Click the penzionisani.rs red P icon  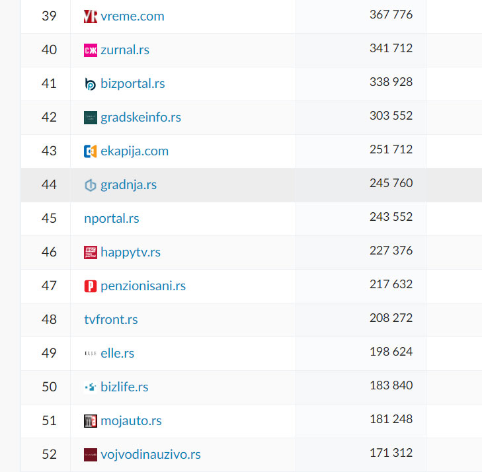click(x=91, y=286)
